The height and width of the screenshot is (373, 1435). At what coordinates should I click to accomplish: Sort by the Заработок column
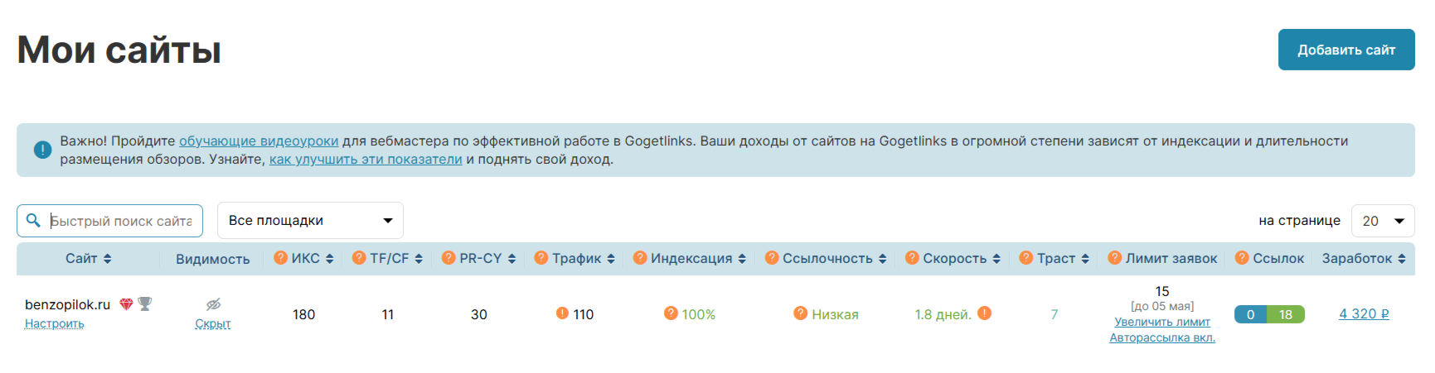coord(1363,259)
